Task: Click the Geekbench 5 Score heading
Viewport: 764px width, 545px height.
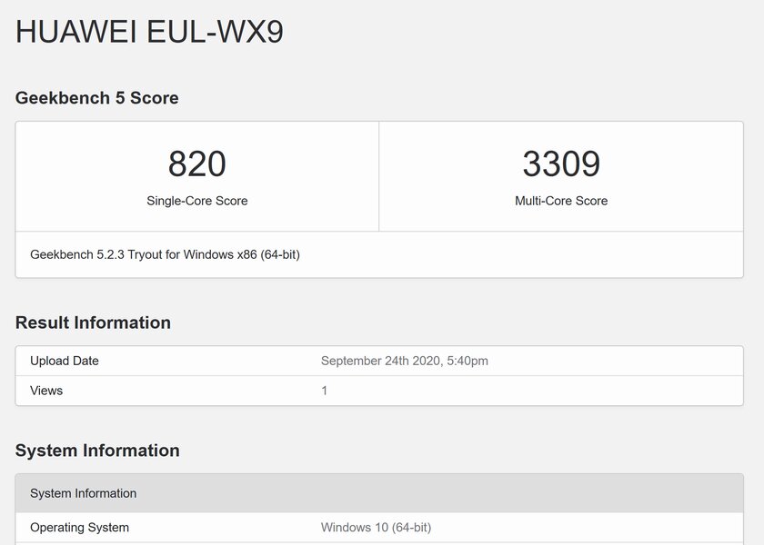Action: [x=97, y=98]
